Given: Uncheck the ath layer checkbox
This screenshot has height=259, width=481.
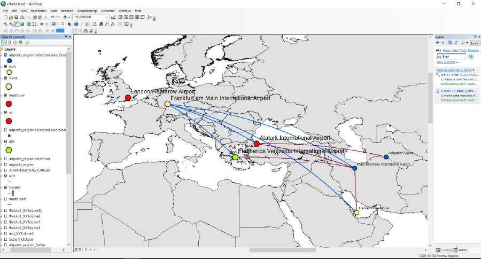Looking at the screenshot, I should click(5, 142).
